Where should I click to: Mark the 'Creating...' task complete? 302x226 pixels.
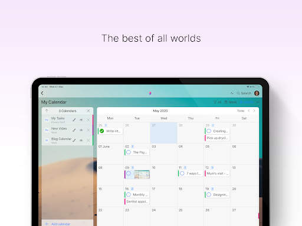tap(209, 131)
